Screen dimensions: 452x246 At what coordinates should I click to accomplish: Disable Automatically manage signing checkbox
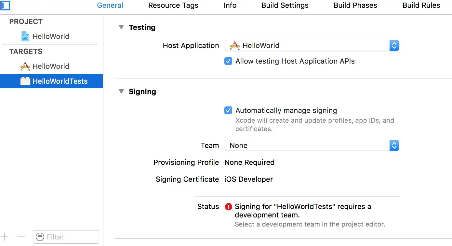point(228,110)
